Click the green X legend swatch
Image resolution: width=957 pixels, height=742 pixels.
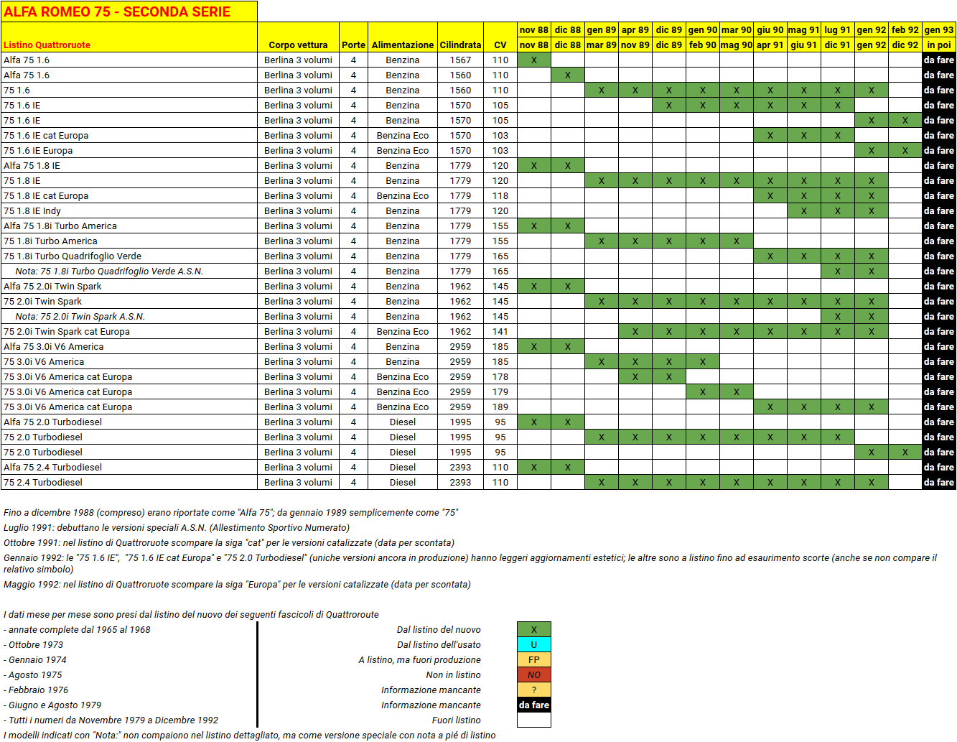[x=534, y=629]
